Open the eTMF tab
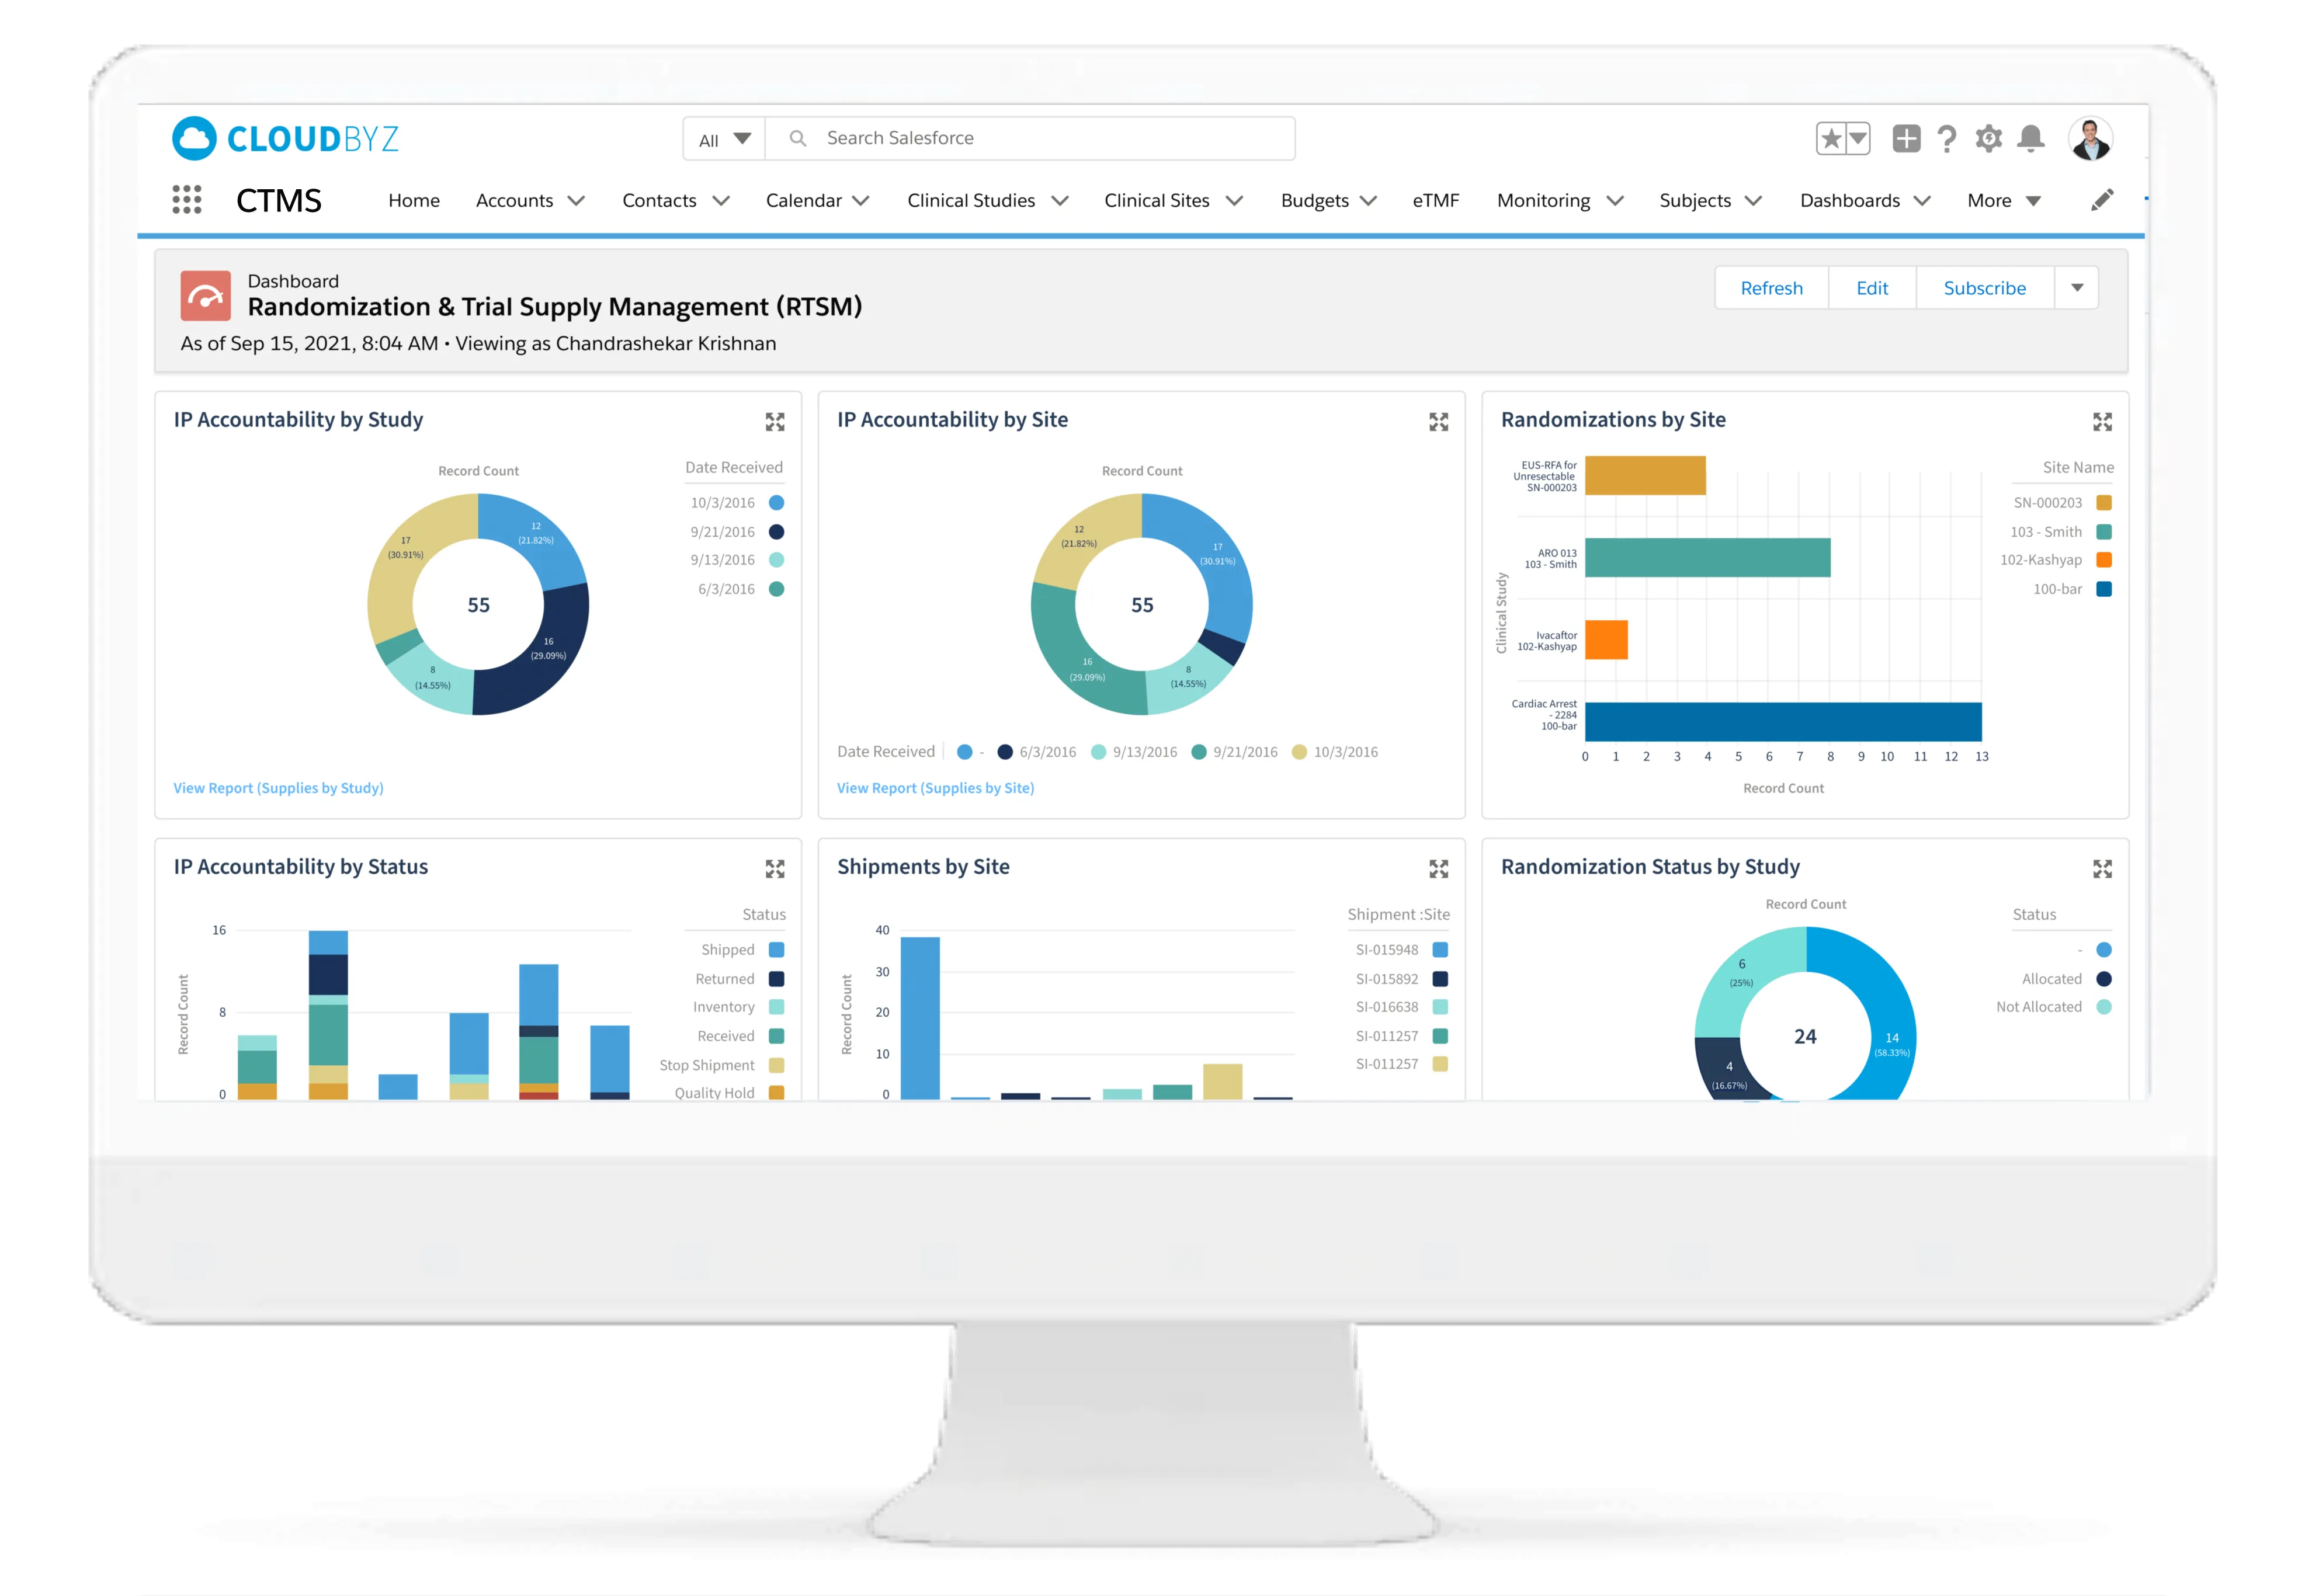Viewport: 2305px width, 1596px height. pos(1435,201)
